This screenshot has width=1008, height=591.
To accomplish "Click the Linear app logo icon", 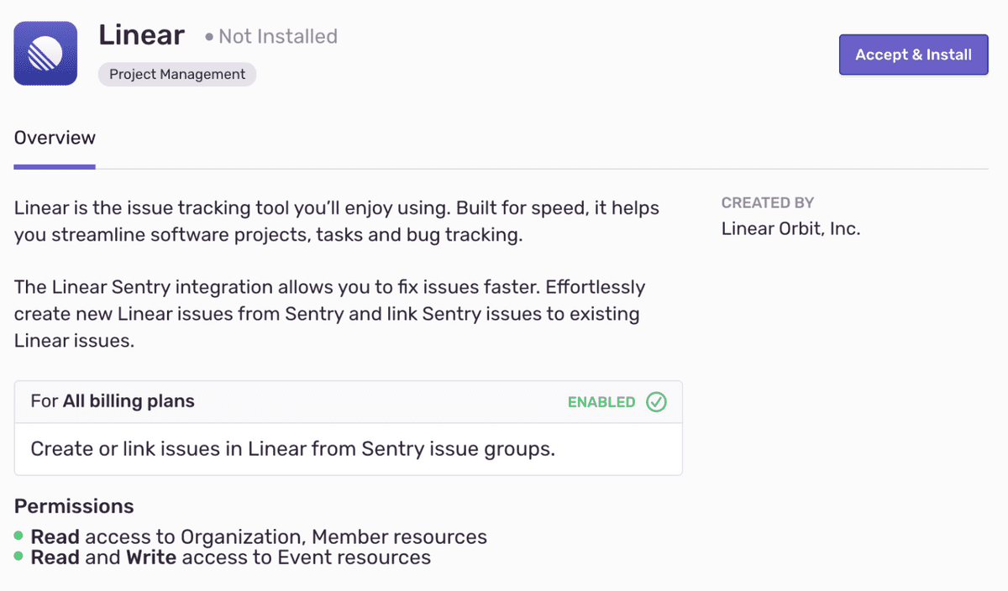I will (x=45, y=53).
